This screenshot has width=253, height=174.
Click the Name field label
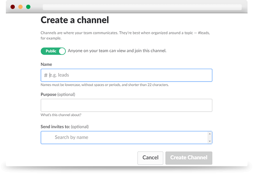pos(46,64)
